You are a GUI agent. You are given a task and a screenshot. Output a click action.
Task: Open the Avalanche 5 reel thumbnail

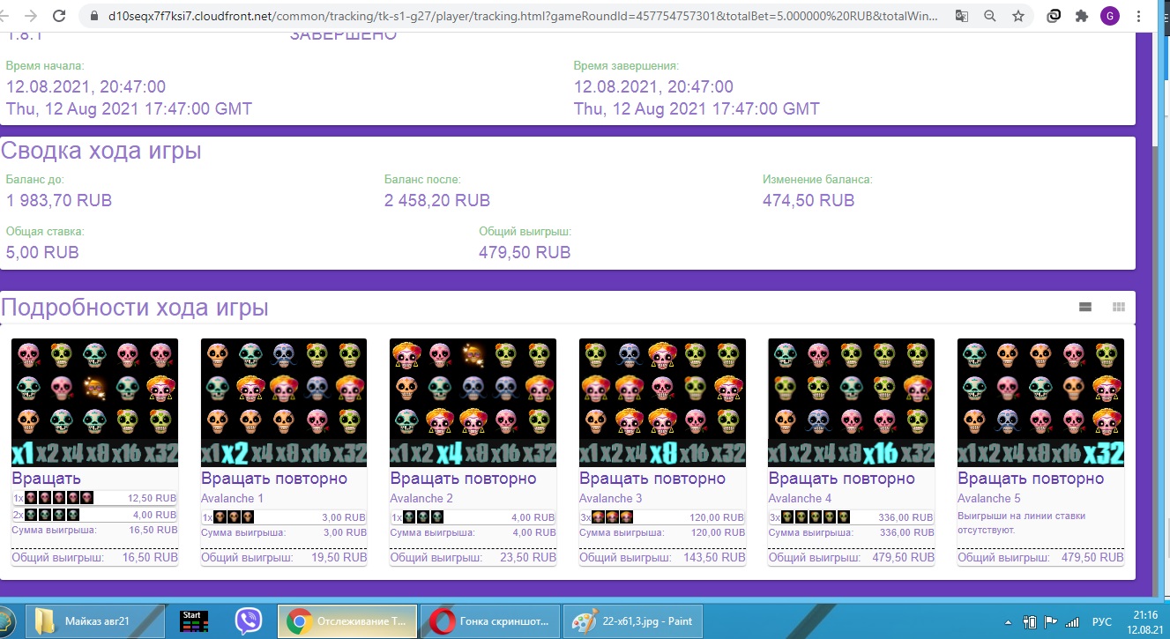1040,403
